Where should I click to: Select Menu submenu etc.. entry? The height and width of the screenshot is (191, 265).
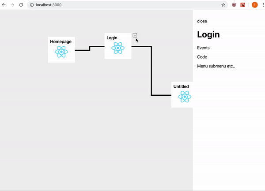click(x=216, y=66)
